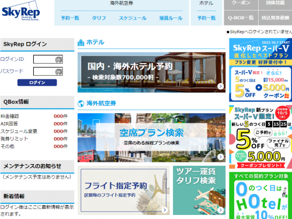
Task: Click the SkyRep ログイン panel header
Action: pos(37,44)
